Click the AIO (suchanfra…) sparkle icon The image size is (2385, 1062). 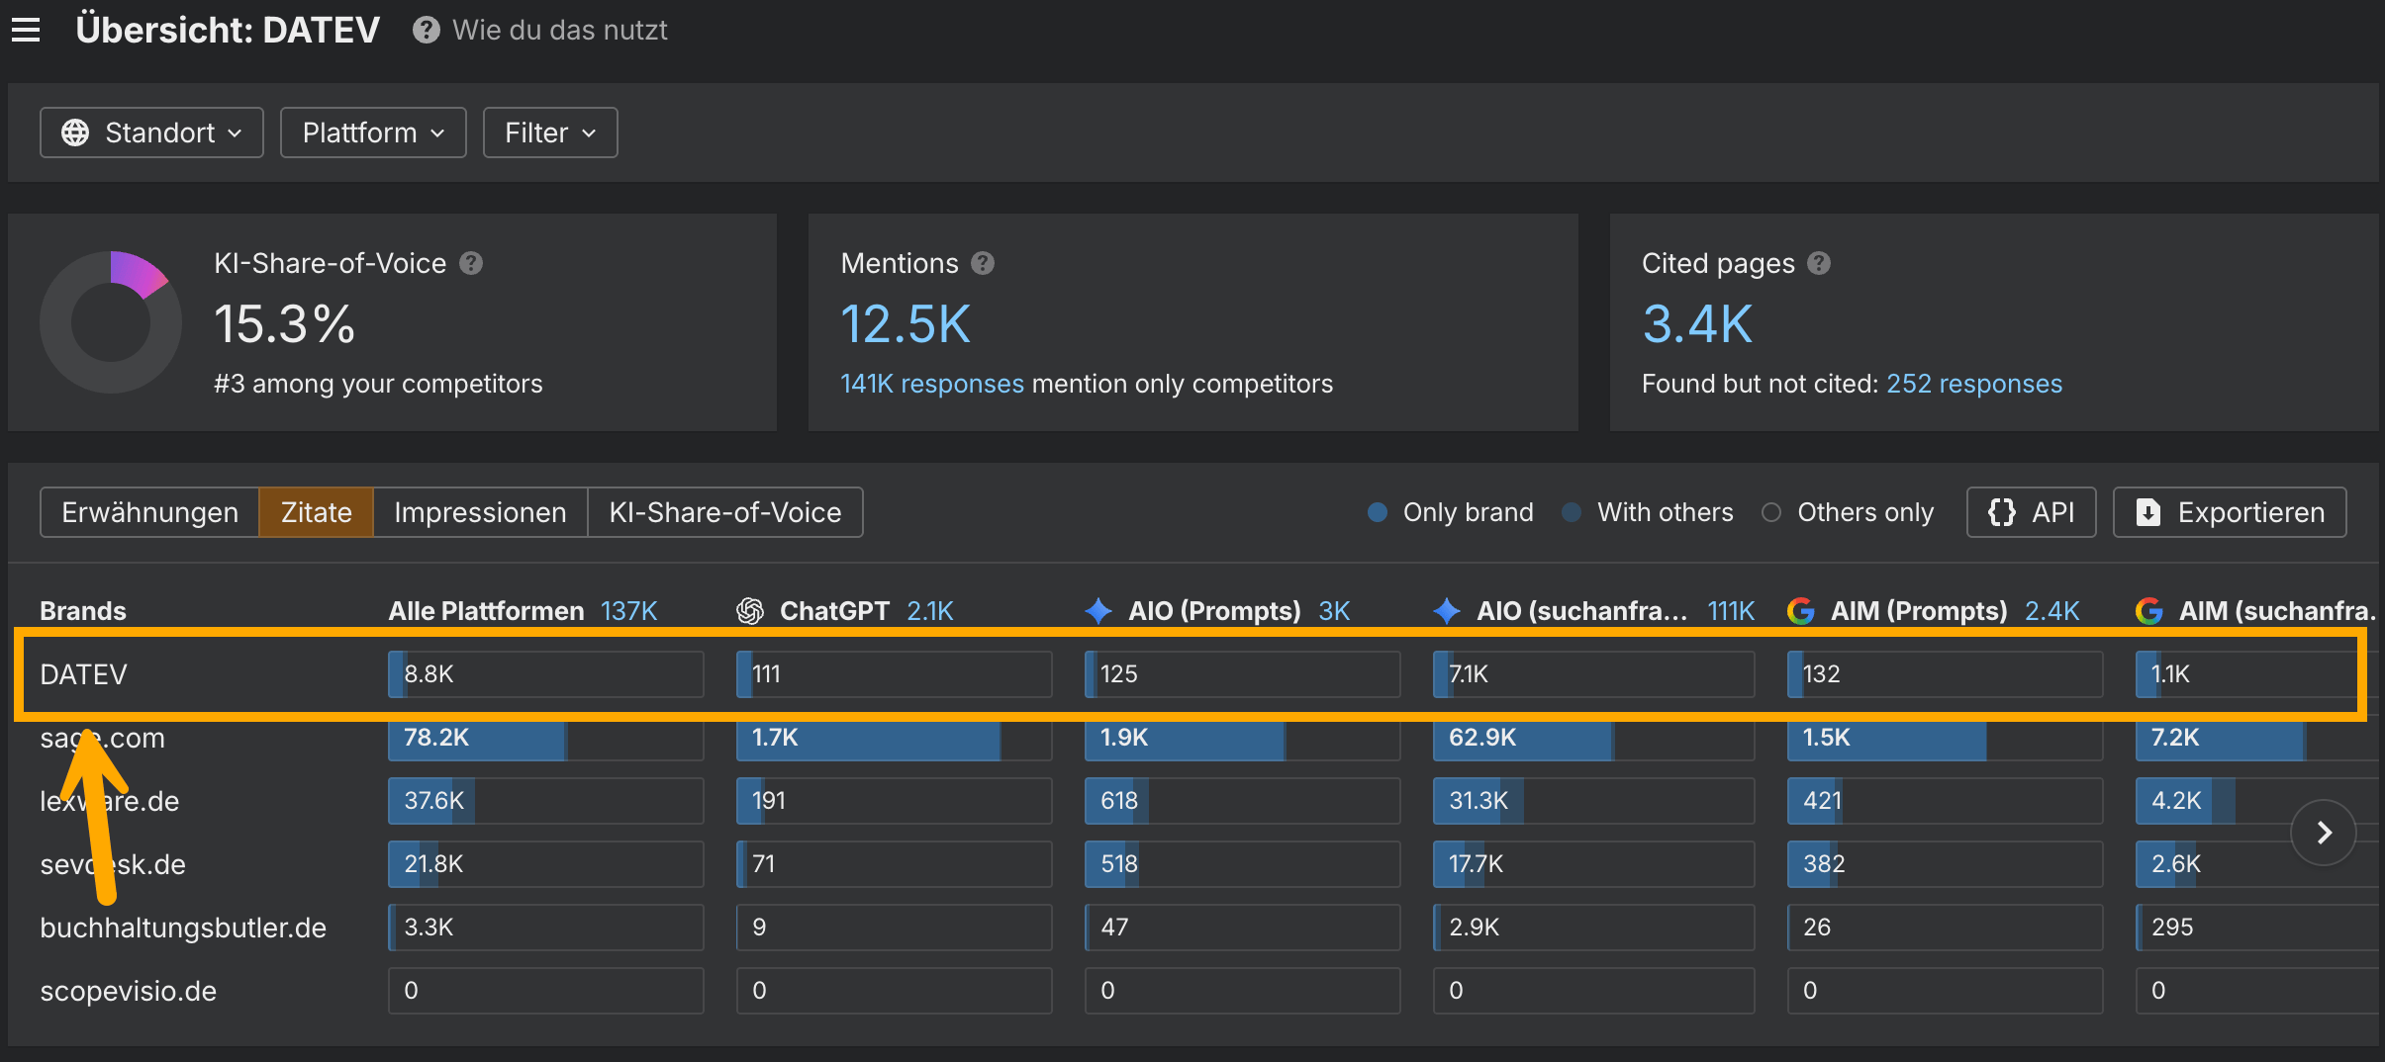1447,611
